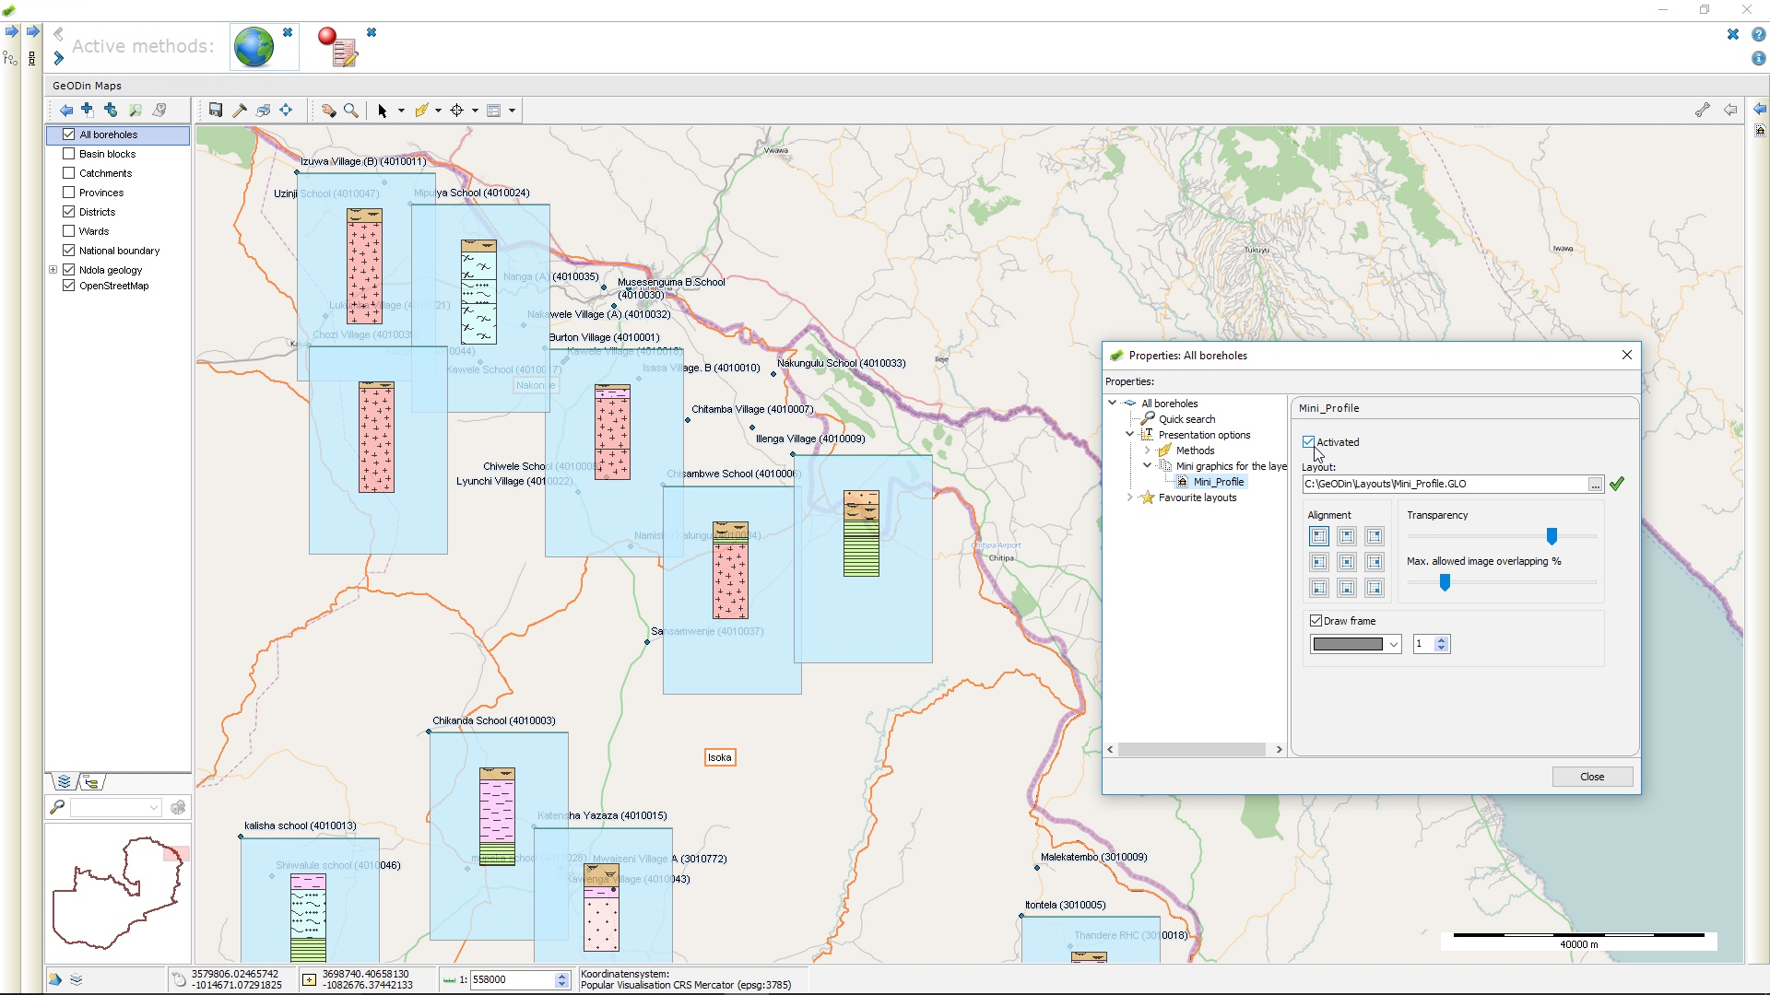Click the quick search magnifier in the layers panel
This screenshot has height=995, width=1770.
point(56,808)
